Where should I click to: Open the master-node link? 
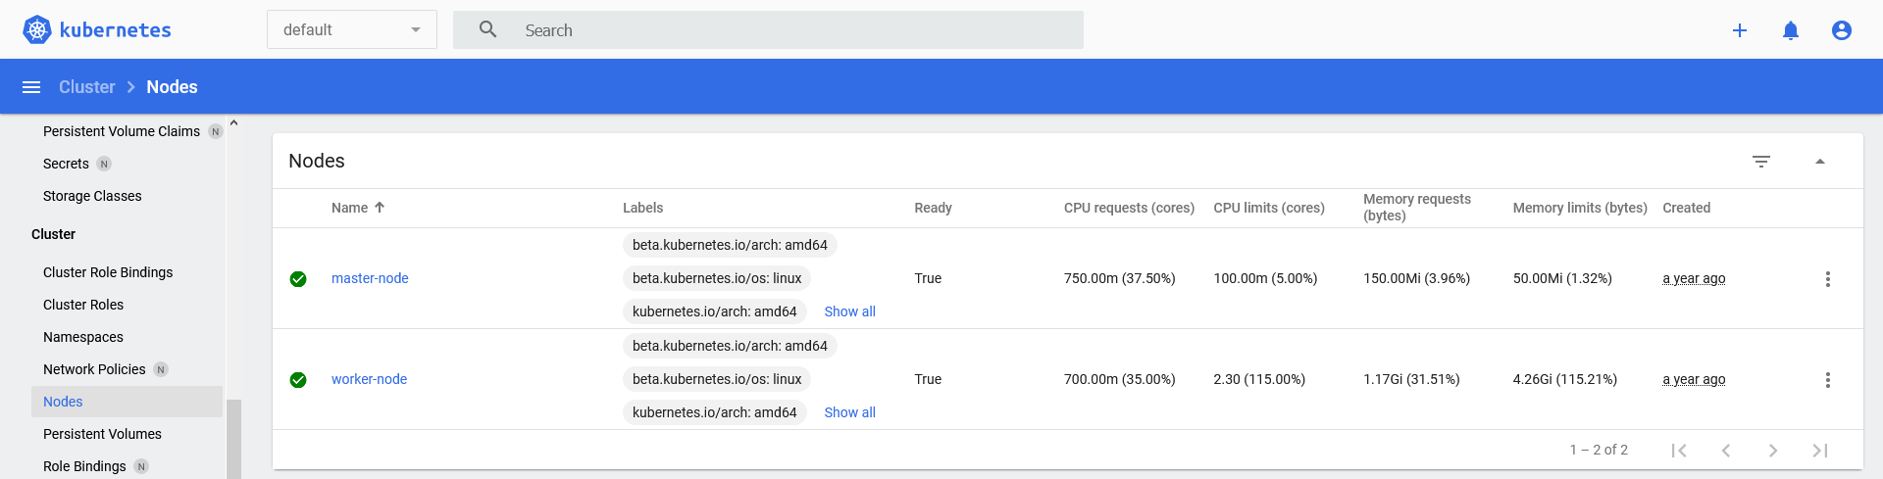click(x=370, y=278)
